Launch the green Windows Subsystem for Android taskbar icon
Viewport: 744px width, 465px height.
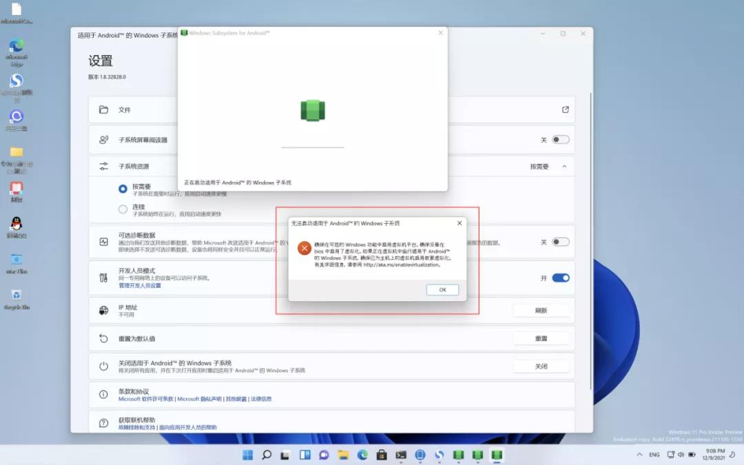click(x=495, y=455)
